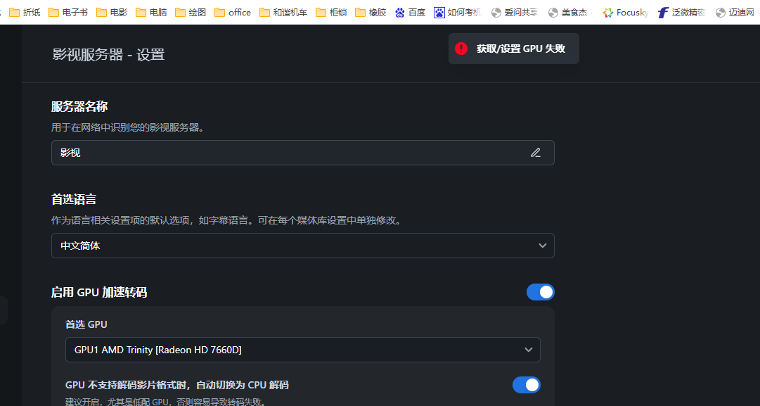Open the 迈迪网 bookmark

[738, 12]
